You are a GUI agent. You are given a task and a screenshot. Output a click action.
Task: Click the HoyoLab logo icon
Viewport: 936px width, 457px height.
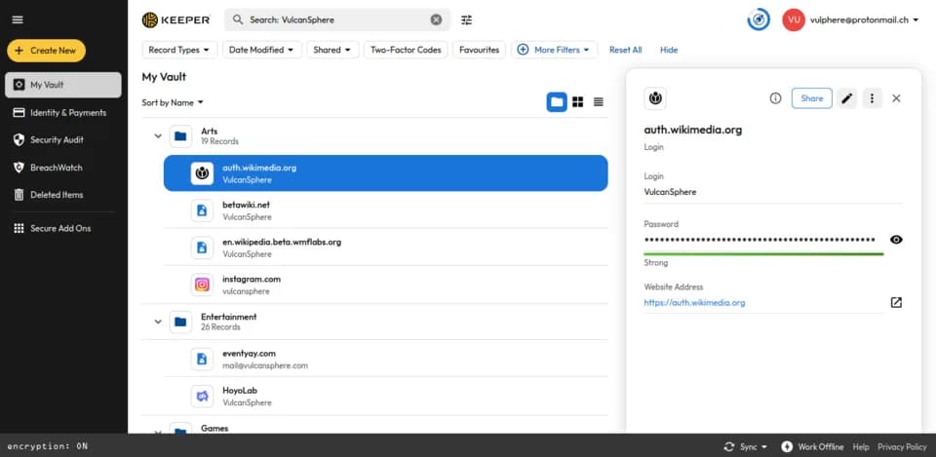coord(202,397)
